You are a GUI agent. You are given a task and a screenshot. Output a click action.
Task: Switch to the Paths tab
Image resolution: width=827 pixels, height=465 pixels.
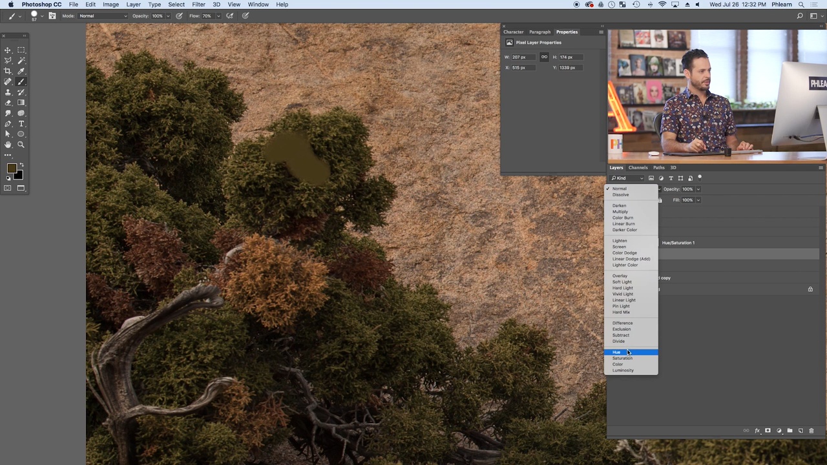[x=658, y=168]
